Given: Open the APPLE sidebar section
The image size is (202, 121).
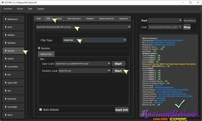Looking at the screenshot, I should point(13,115).
